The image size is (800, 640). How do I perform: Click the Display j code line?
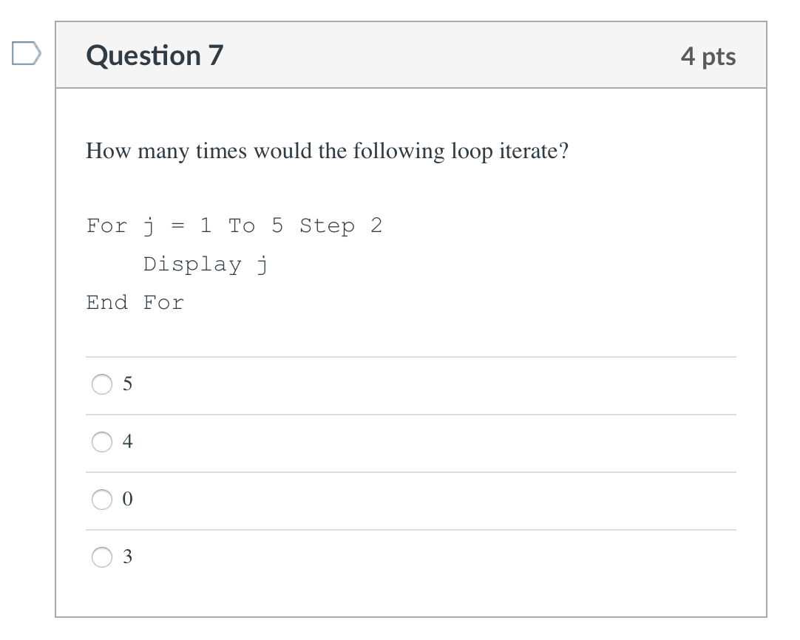click(206, 264)
